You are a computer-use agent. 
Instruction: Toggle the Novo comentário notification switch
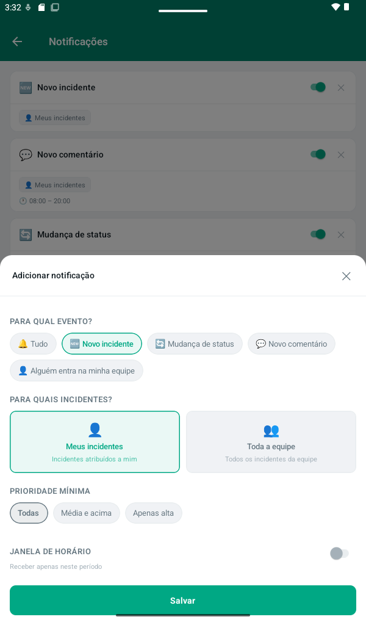318,154
